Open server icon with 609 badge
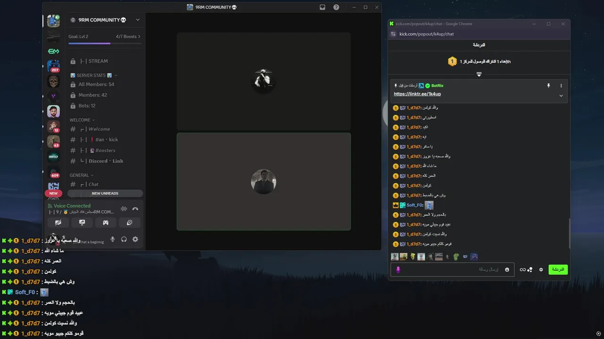 point(53,172)
